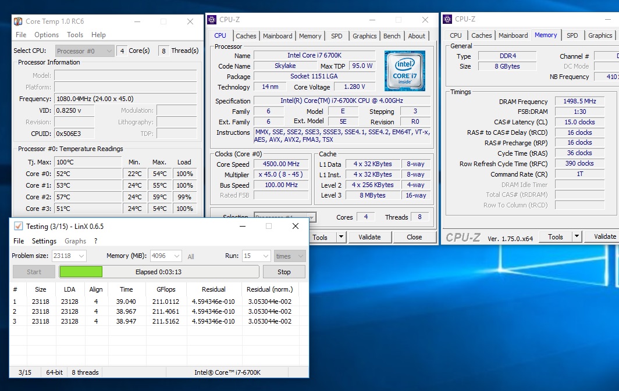Open File menu in Core Temp
Screen dimensions: 619x391
click(21, 35)
